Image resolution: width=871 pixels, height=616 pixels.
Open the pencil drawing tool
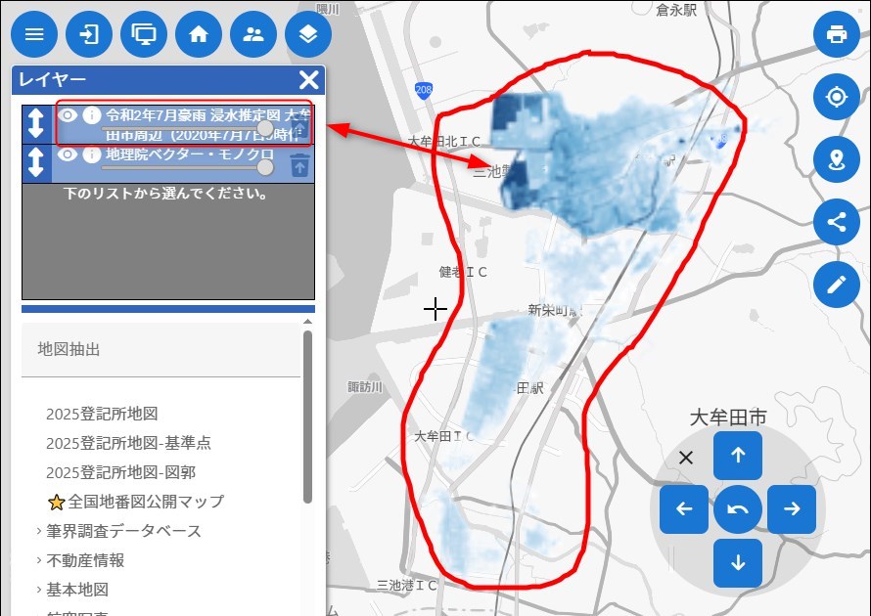pyautogui.click(x=836, y=285)
